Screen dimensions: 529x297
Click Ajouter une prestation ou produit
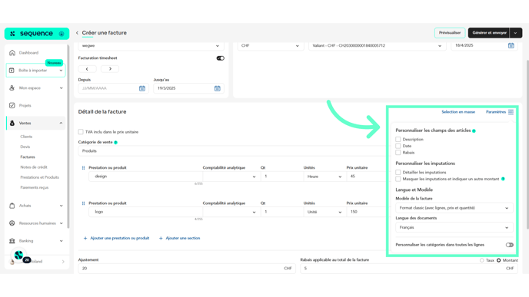coord(116,238)
